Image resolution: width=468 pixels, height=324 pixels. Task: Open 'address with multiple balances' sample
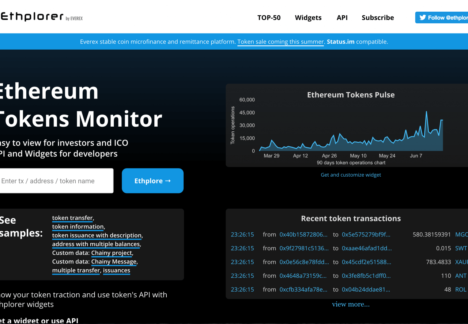click(96, 244)
